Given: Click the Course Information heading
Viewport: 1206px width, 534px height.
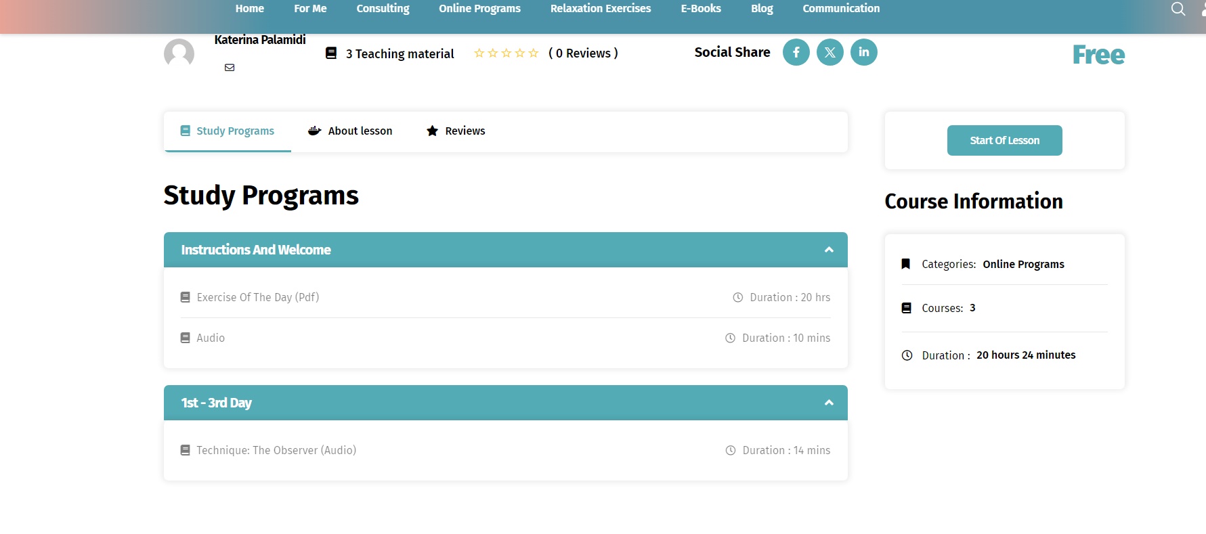Looking at the screenshot, I should (974, 201).
